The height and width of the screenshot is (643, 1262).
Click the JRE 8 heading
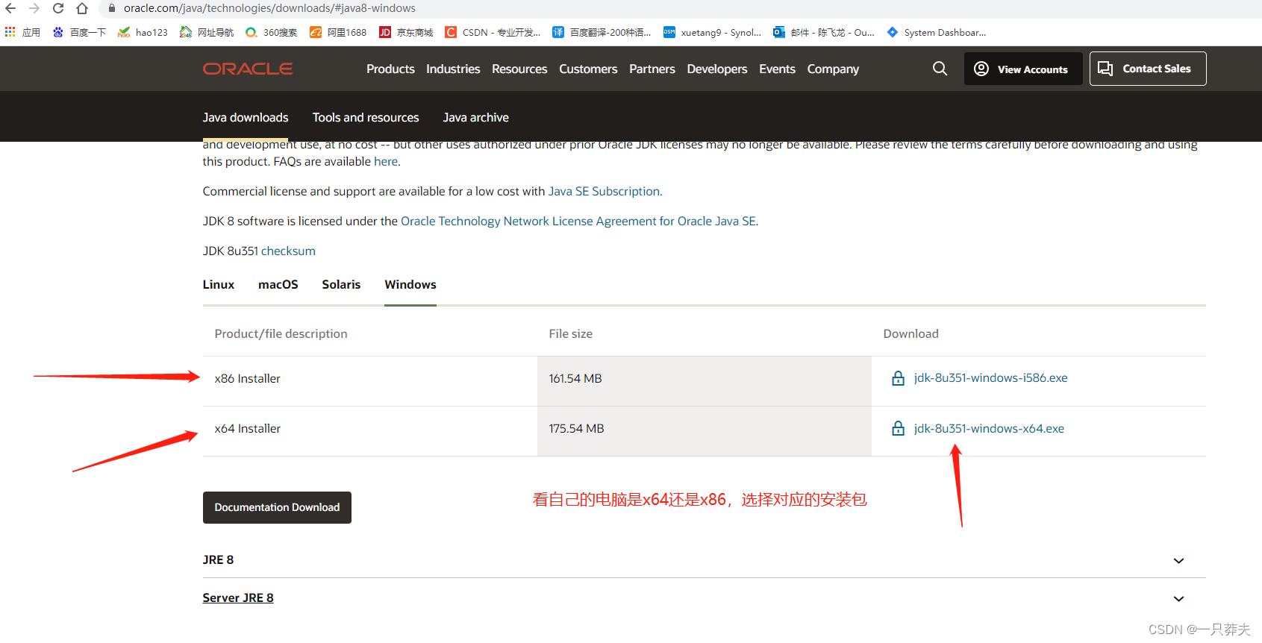pyautogui.click(x=218, y=559)
